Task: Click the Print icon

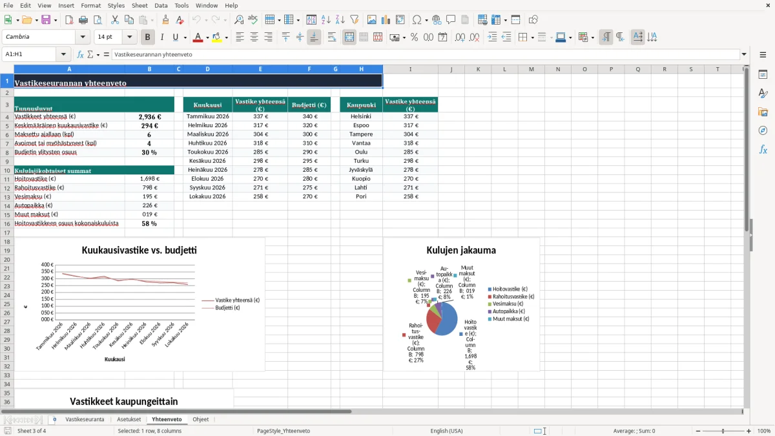Action: (x=83, y=20)
